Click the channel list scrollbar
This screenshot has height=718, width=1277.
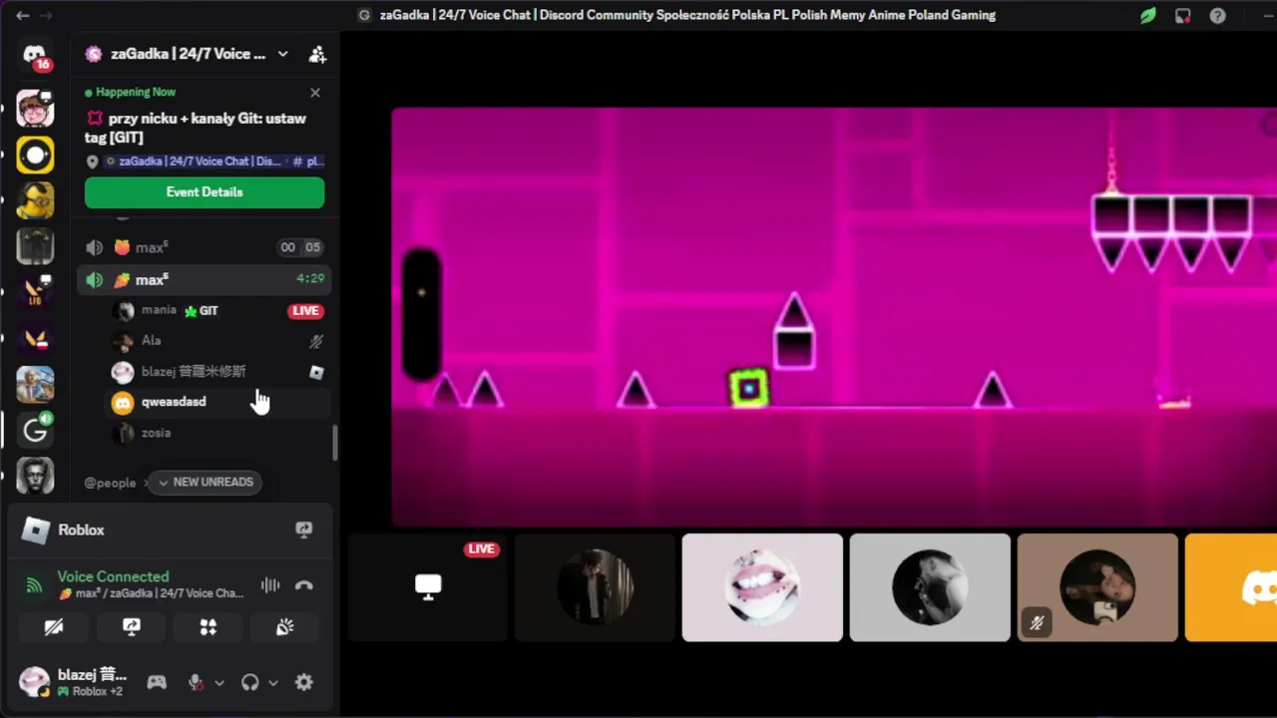[335, 444]
